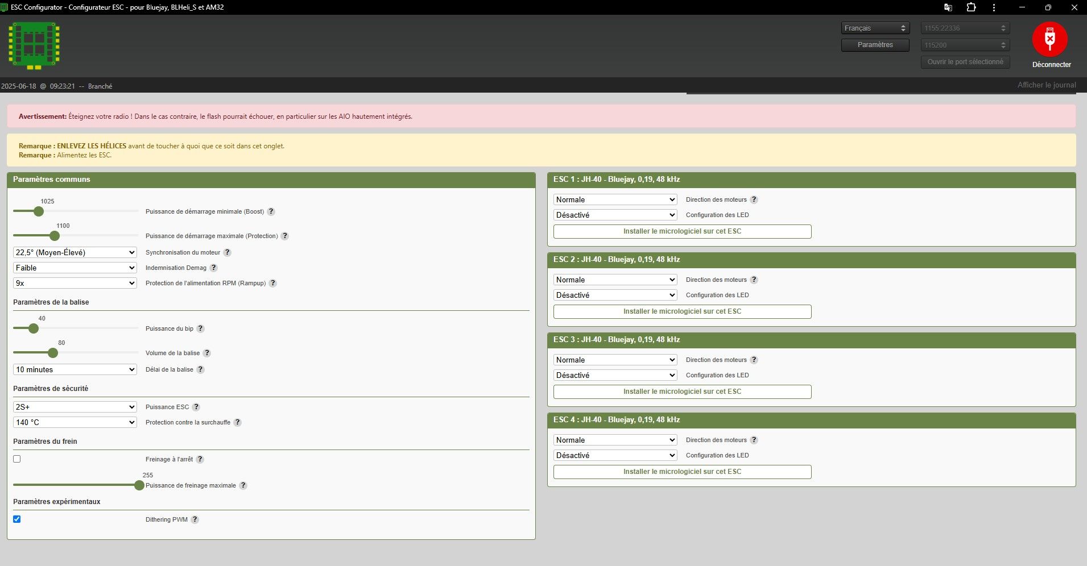
Task: Open help for Synchronisation du moteur
Action: tap(228, 252)
